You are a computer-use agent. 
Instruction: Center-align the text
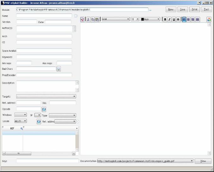188,19
